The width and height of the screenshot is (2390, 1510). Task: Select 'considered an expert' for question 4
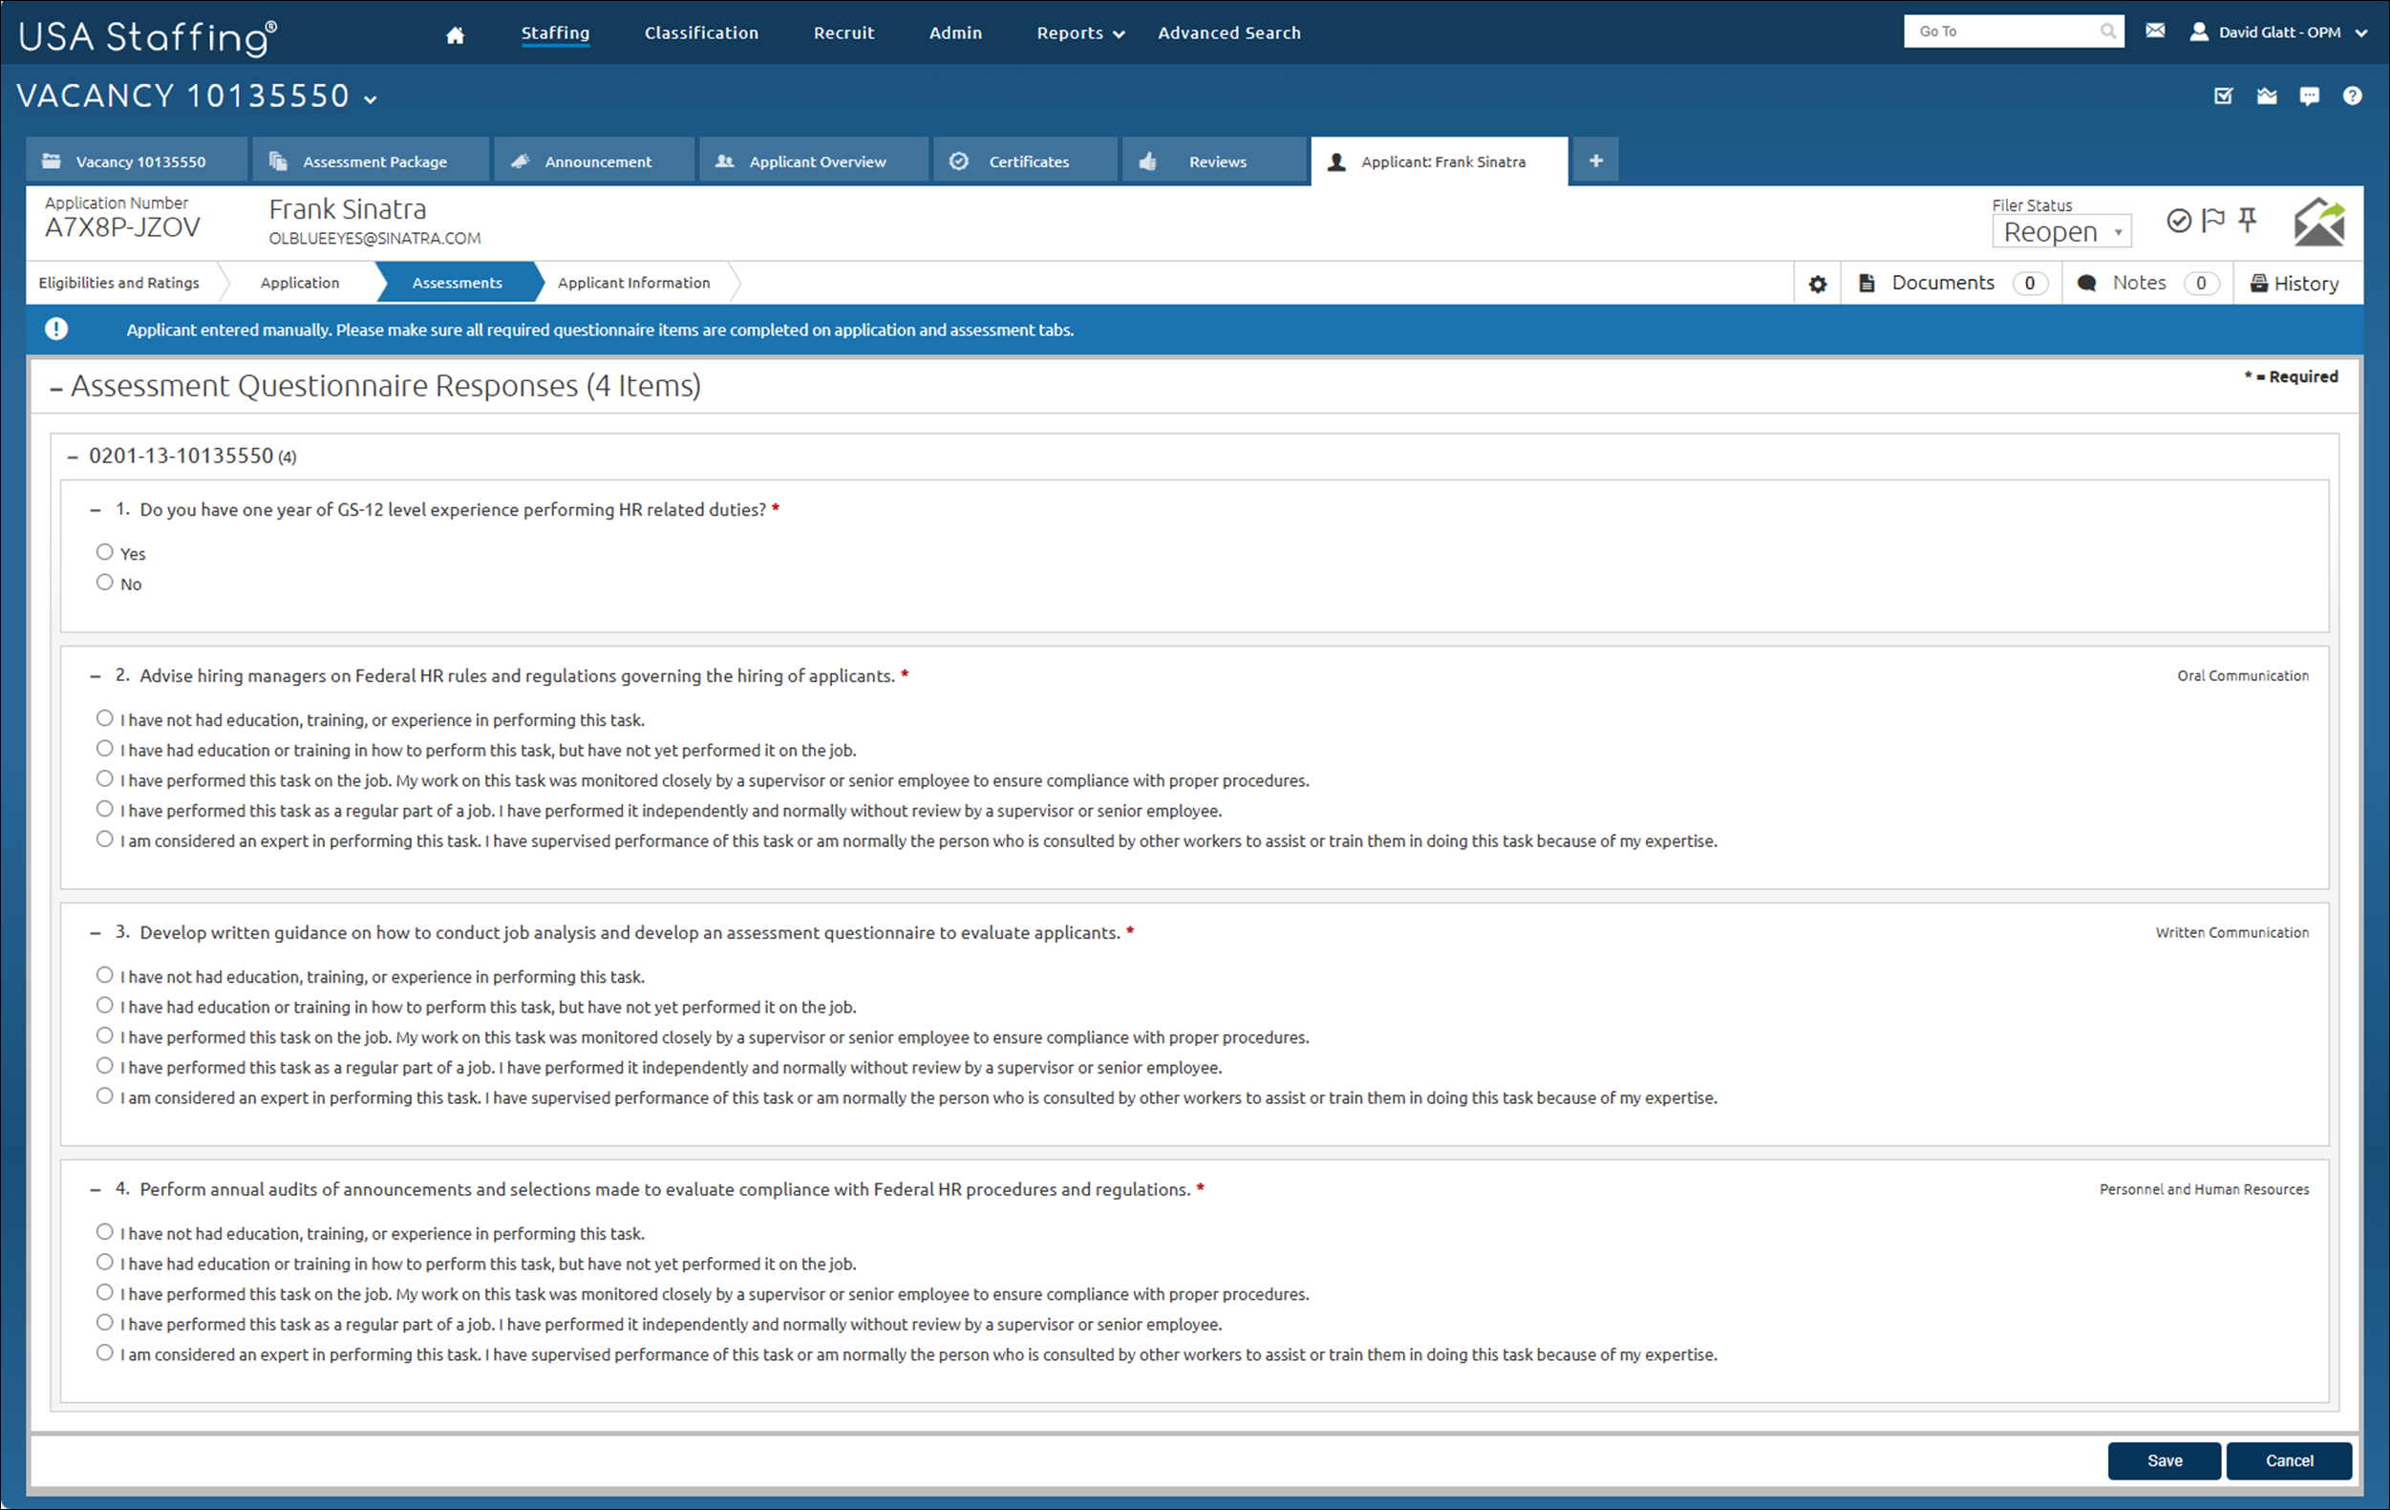tap(104, 1353)
